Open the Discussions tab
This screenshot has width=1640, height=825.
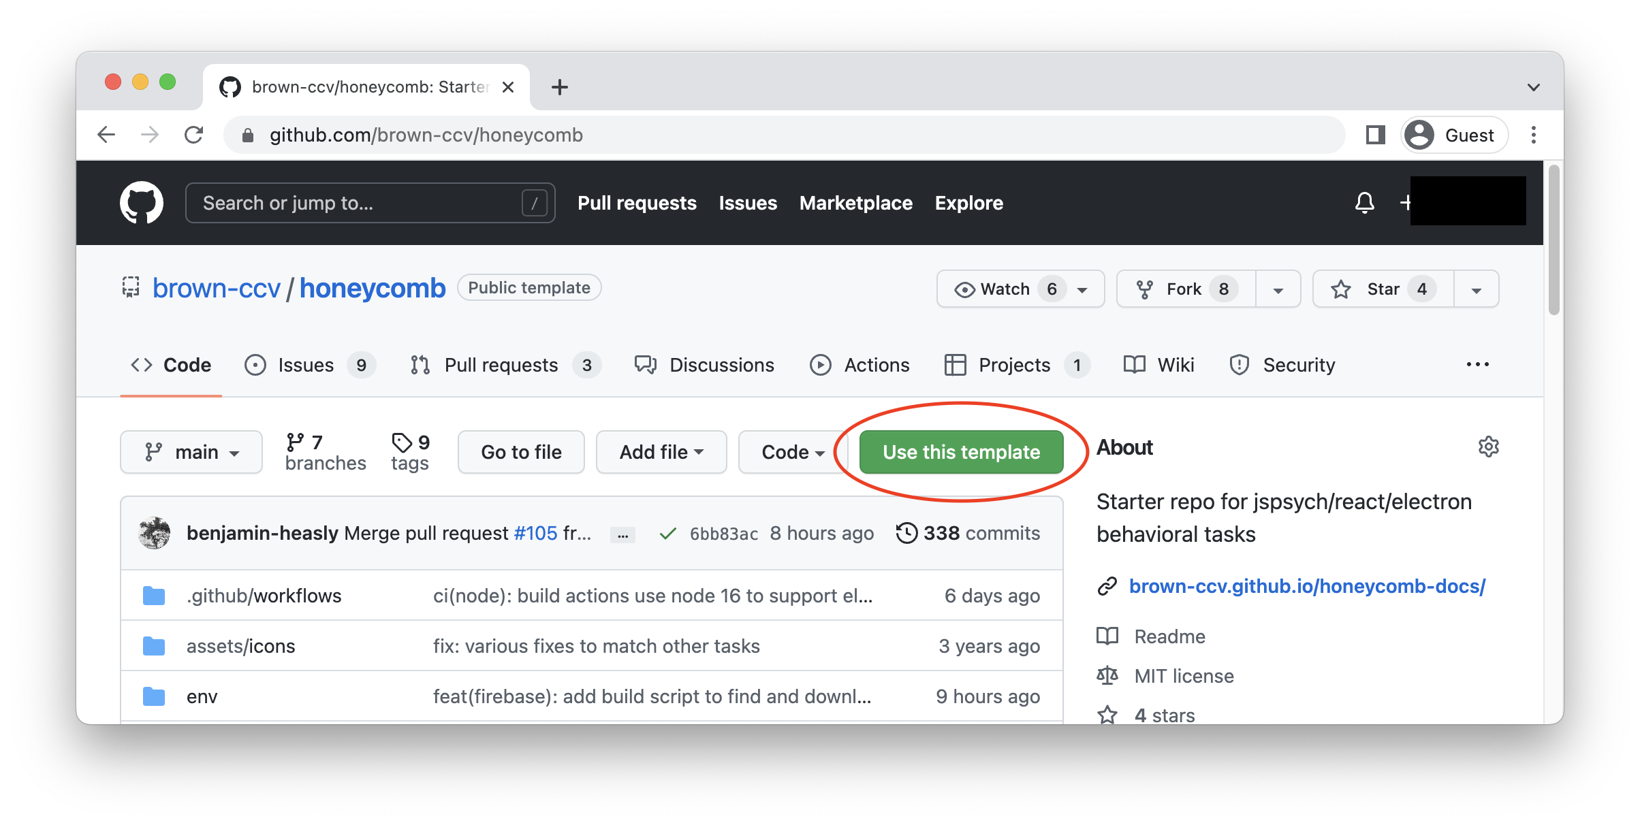[x=704, y=366]
